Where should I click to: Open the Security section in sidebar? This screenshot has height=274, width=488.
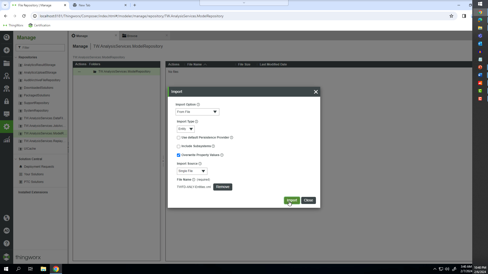[7, 101]
